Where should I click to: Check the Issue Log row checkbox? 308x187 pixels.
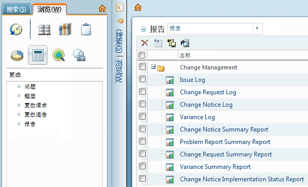(x=143, y=79)
